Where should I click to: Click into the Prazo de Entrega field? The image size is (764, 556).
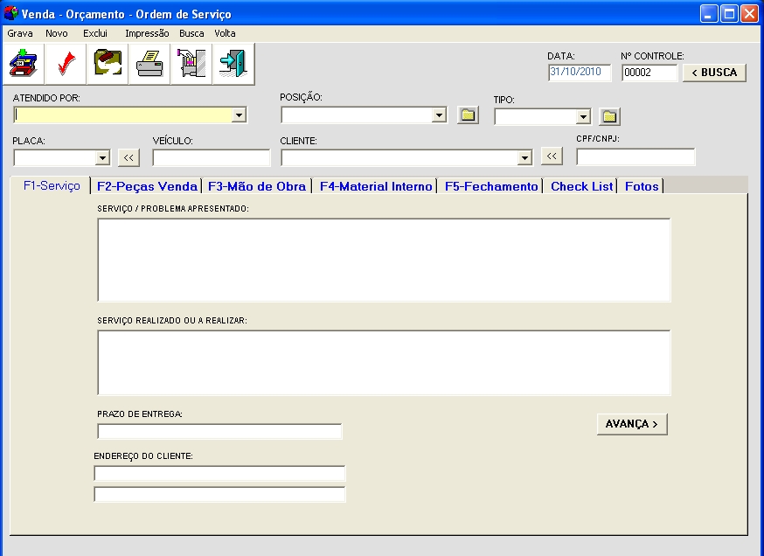(x=219, y=431)
